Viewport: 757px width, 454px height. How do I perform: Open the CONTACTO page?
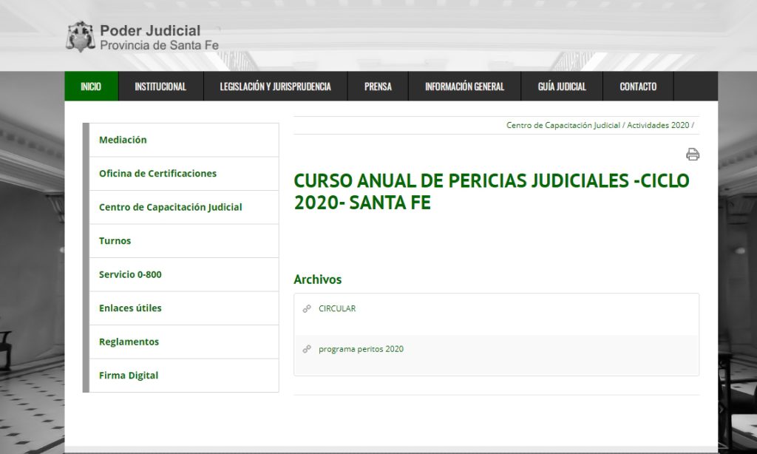(x=638, y=87)
